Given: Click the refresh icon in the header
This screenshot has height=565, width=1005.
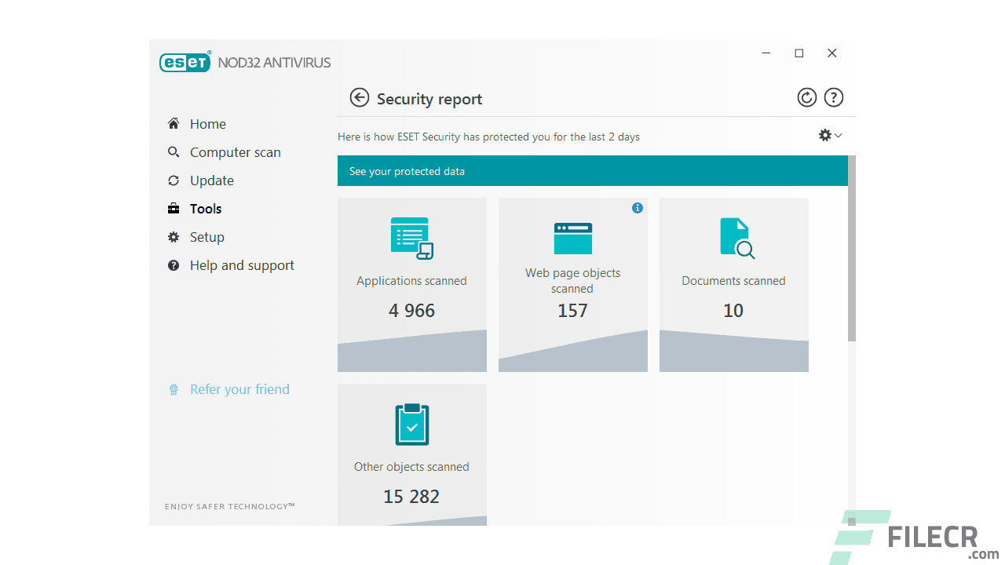Looking at the screenshot, I should [806, 97].
